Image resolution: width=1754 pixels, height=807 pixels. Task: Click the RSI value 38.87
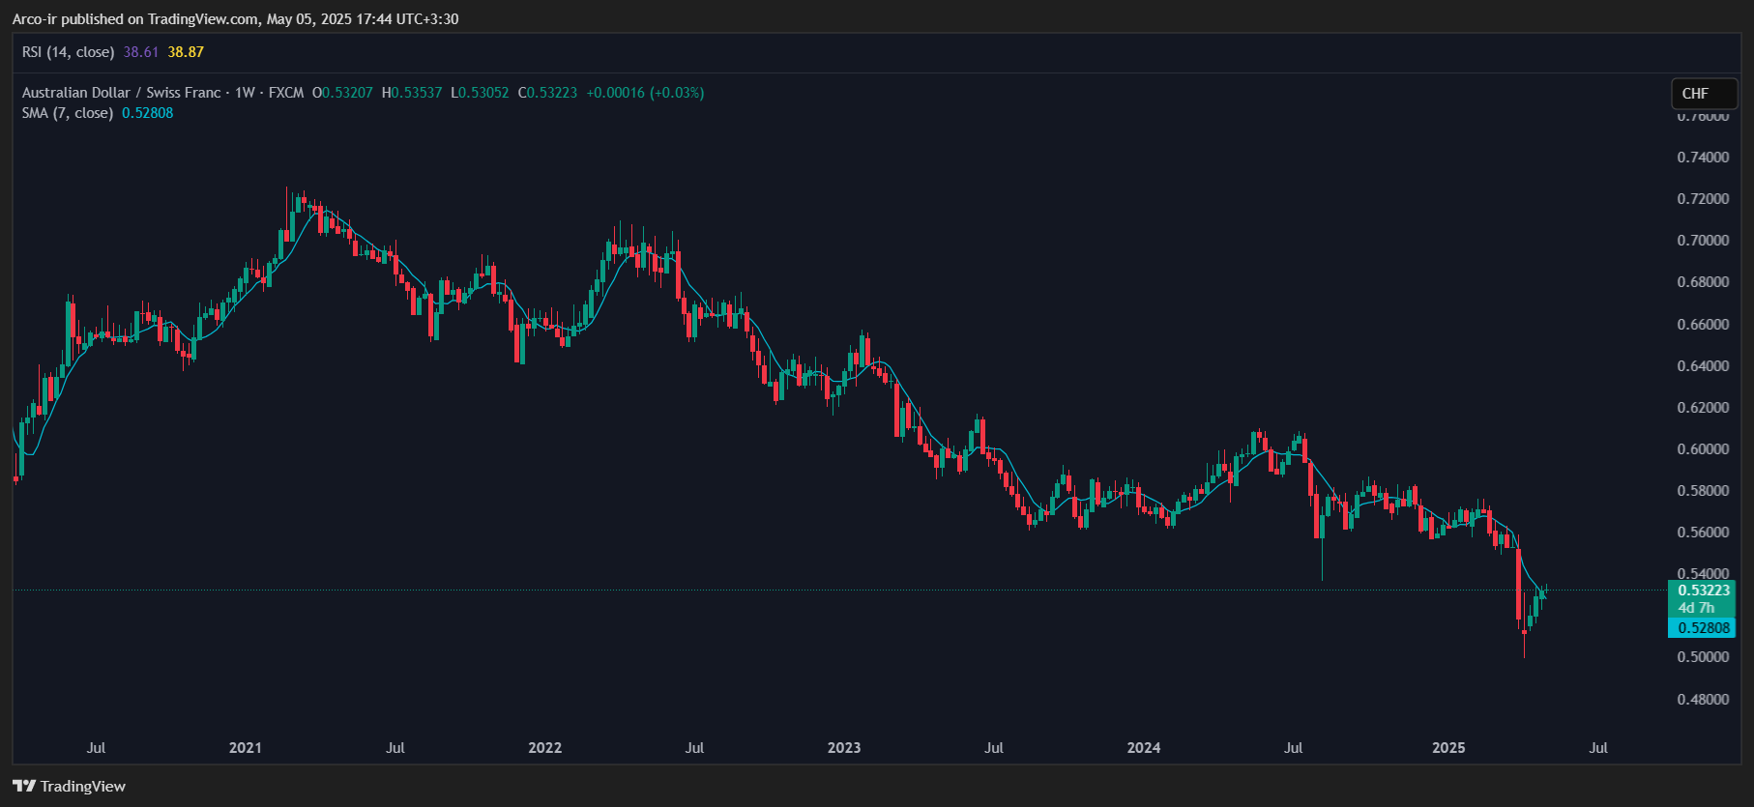click(x=186, y=52)
